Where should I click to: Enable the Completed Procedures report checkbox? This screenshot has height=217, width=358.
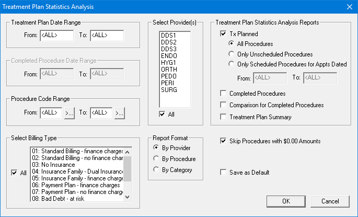tap(224, 93)
